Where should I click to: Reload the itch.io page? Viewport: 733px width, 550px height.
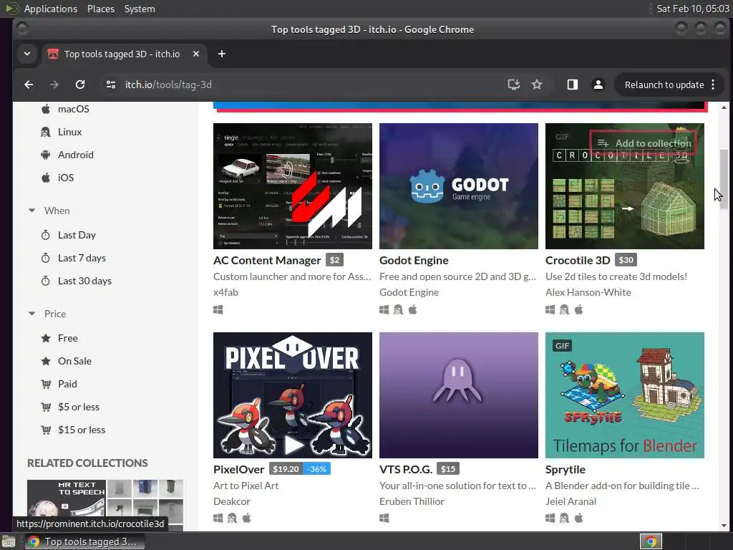80,85
